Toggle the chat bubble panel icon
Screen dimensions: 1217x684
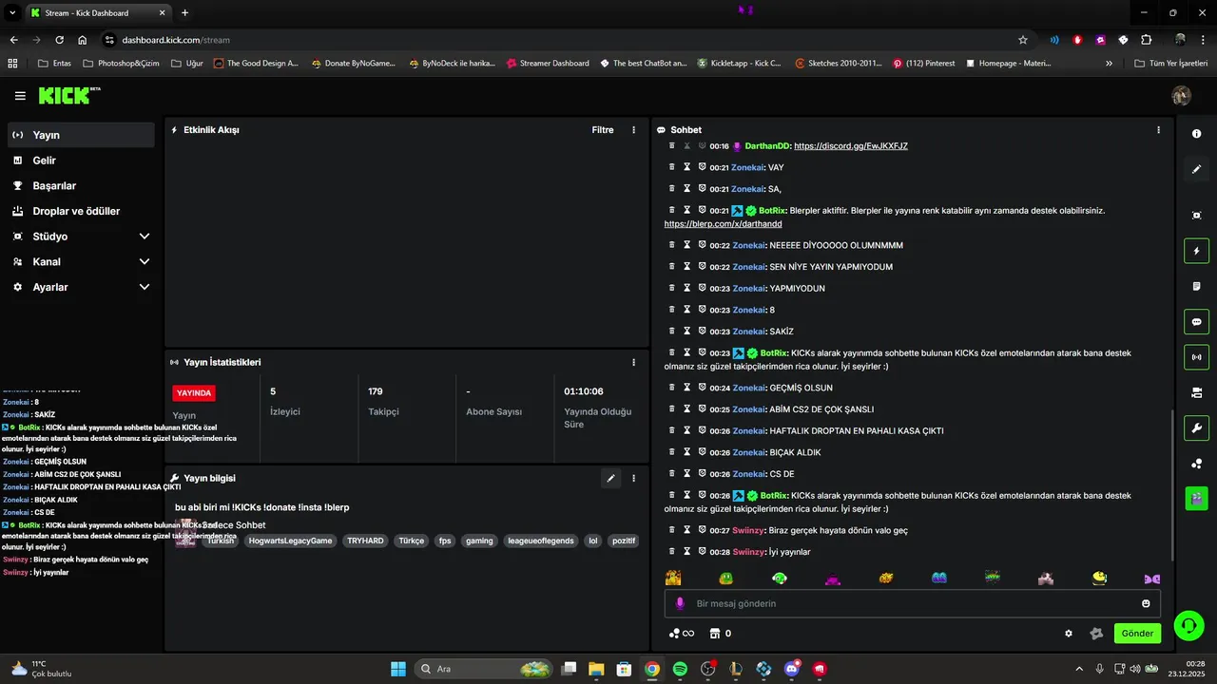(x=1196, y=321)
